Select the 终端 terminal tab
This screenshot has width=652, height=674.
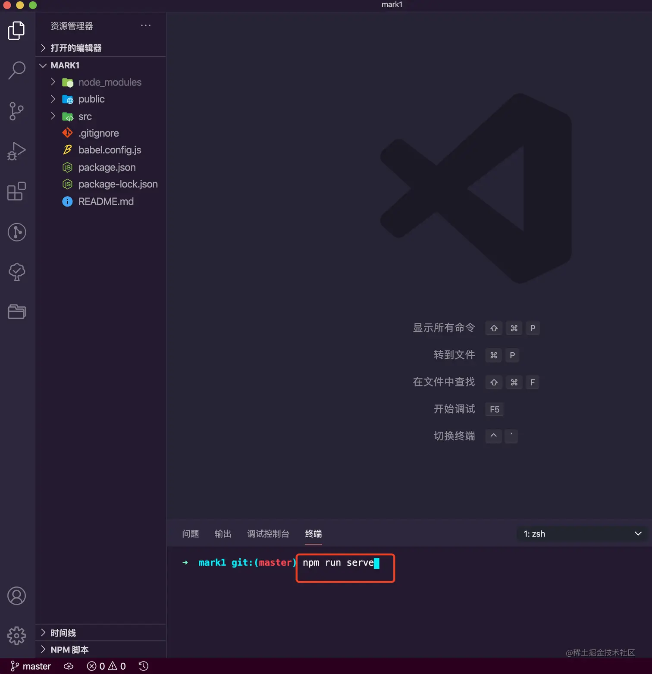tap(313, 534)
